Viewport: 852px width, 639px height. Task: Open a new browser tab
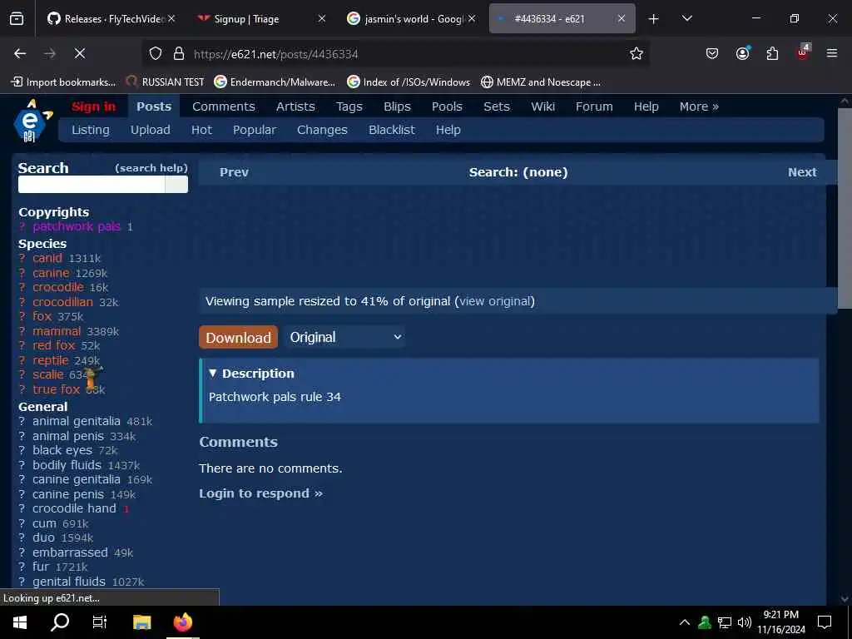654,19
